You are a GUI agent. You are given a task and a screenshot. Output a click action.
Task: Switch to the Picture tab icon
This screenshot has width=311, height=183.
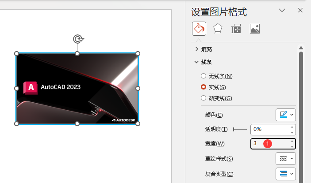(x=255, y=29)
